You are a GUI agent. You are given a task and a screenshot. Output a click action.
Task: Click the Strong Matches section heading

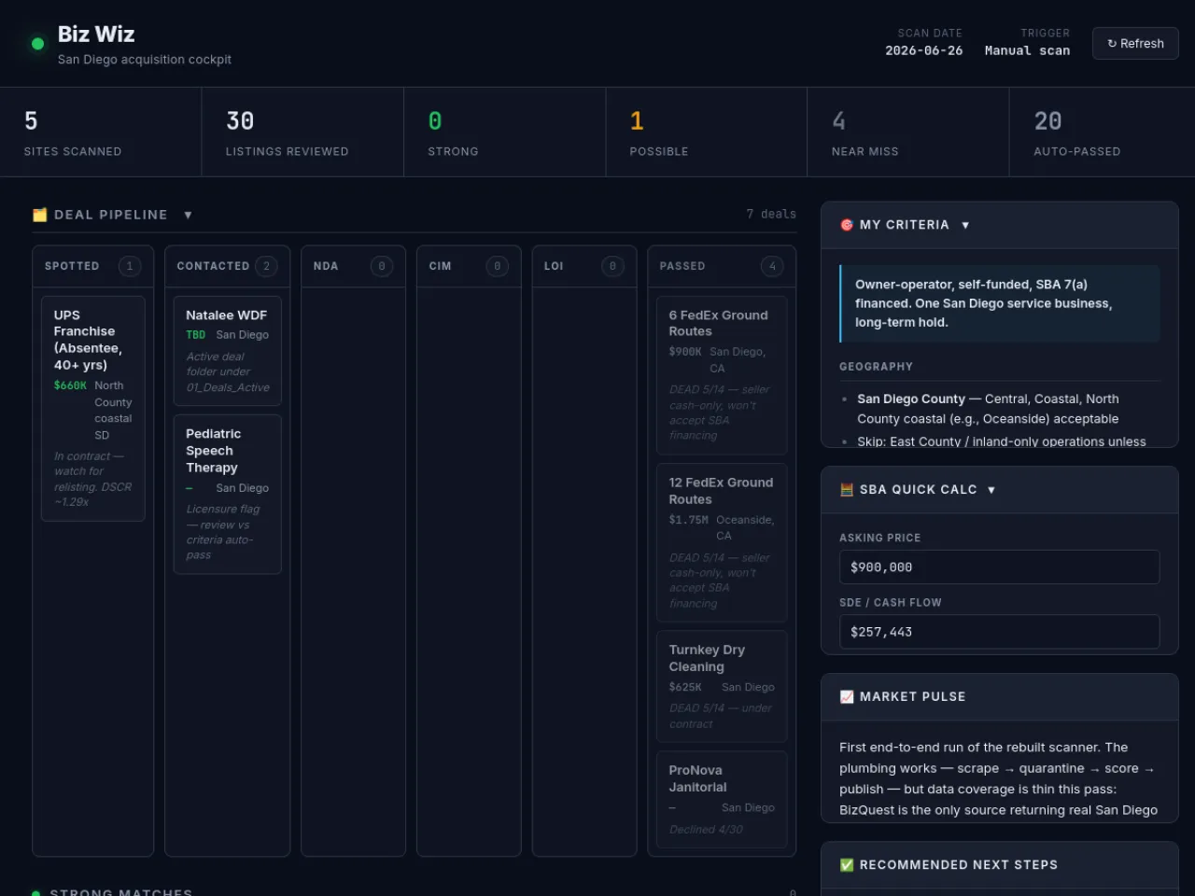121,891
